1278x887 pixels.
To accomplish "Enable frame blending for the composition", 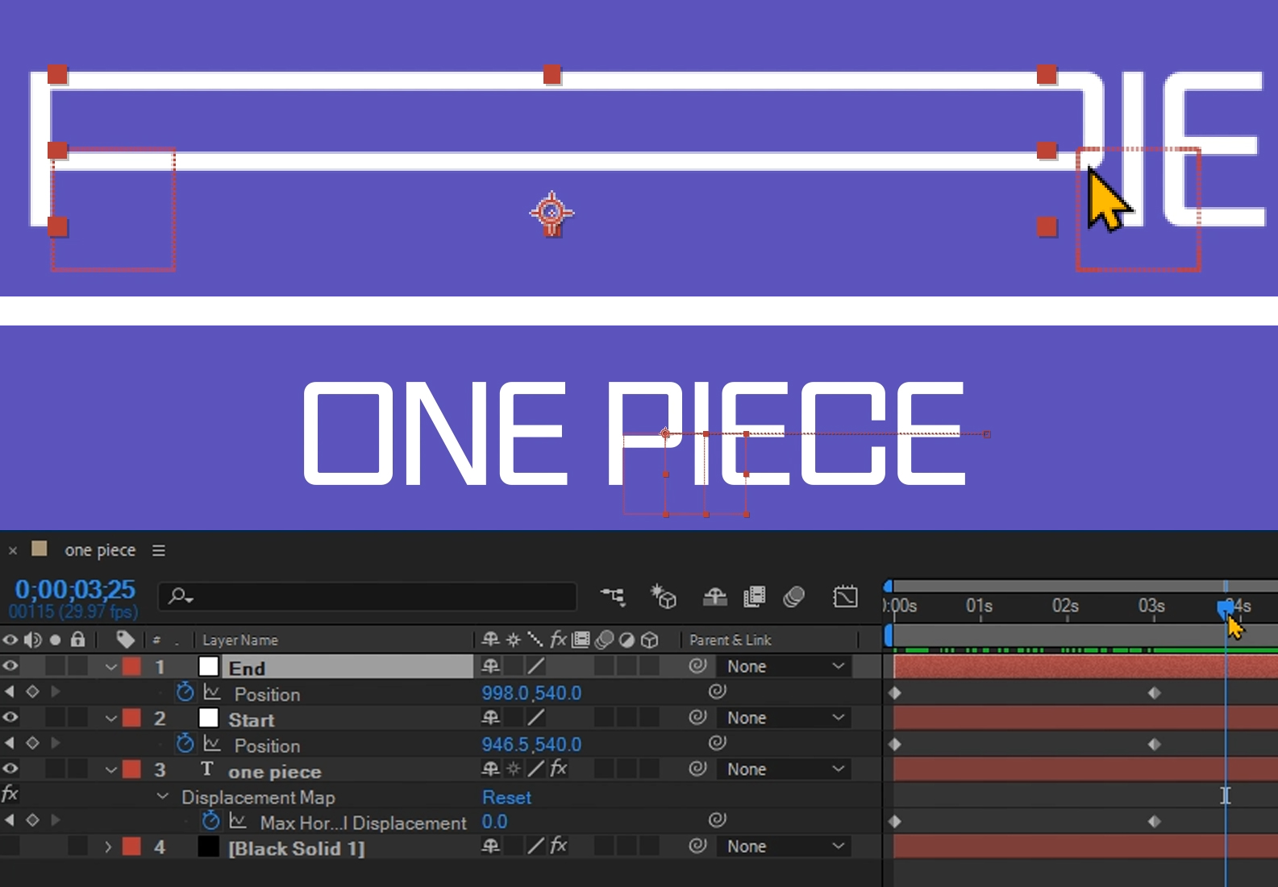I will pos(755,596).
